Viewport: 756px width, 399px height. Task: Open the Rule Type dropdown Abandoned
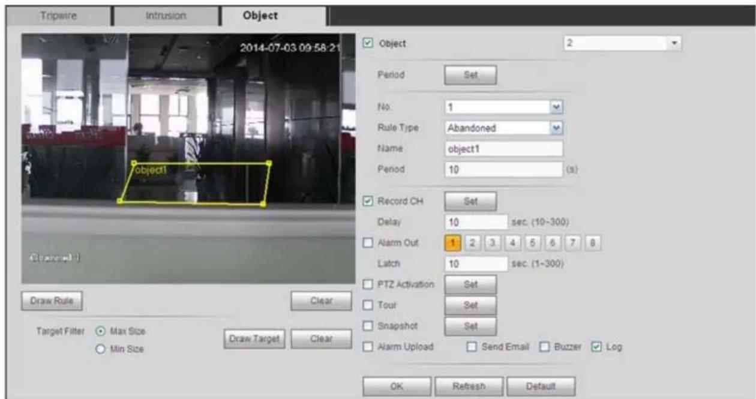click(x=503, y=127)
